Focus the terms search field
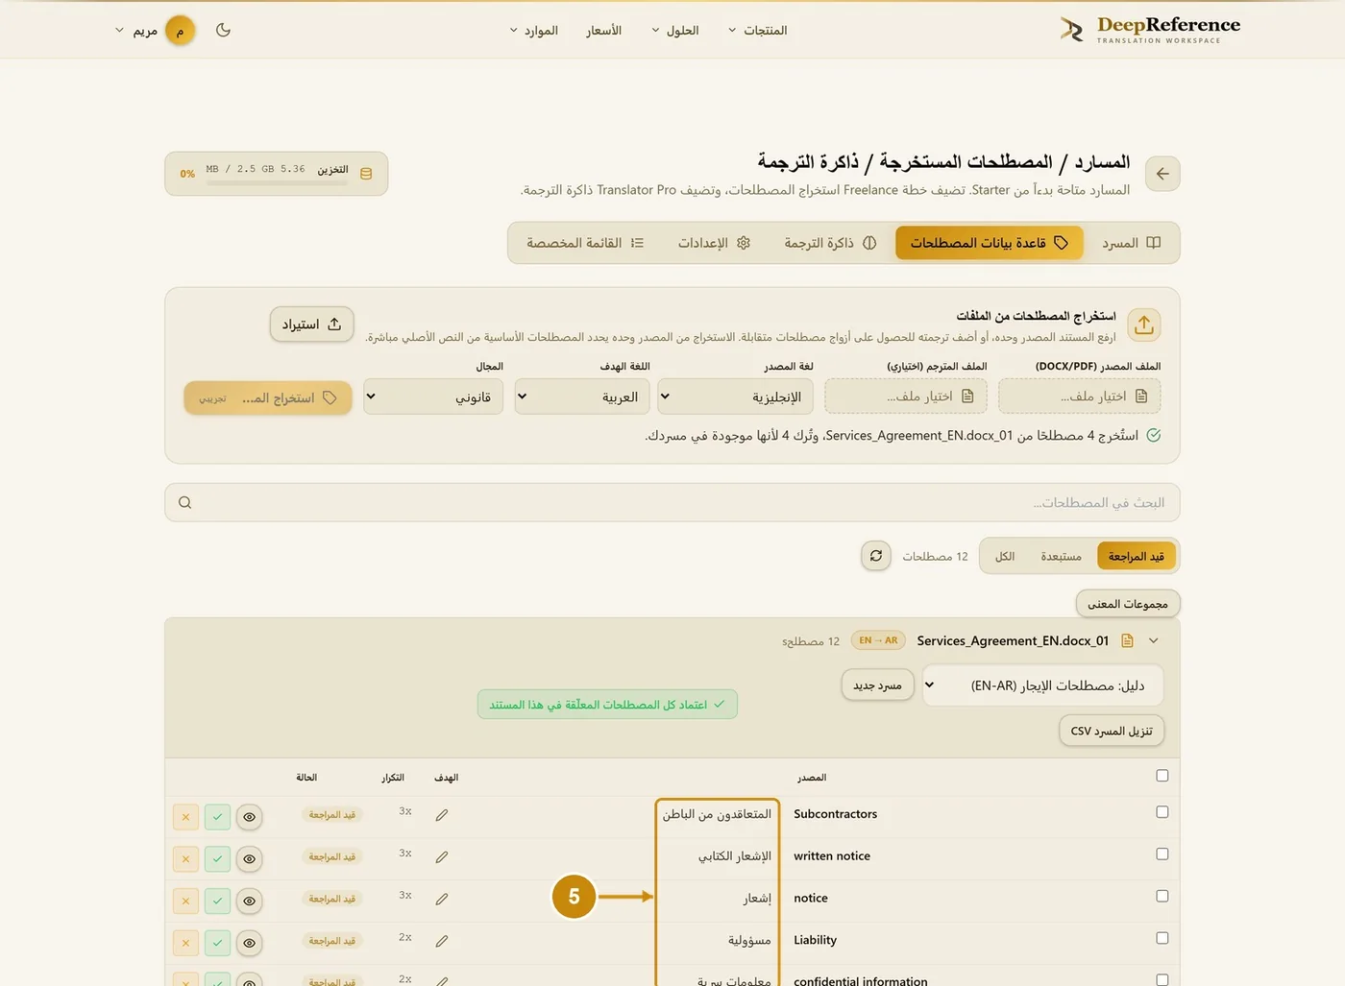Viewport: 1345px width, 986px height. pyautogui.click(x=672, y=502)
